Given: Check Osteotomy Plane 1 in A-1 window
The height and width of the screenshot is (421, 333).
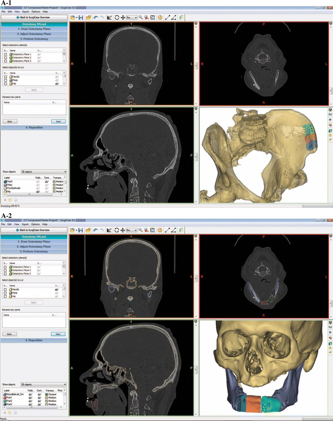Looking at the screenshot, I should pyautogui.click(x=6, y=55).
